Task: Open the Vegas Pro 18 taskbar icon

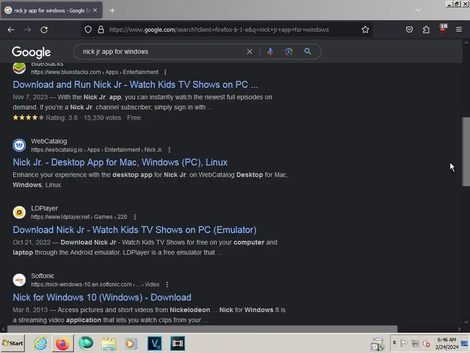Action: 155,343
